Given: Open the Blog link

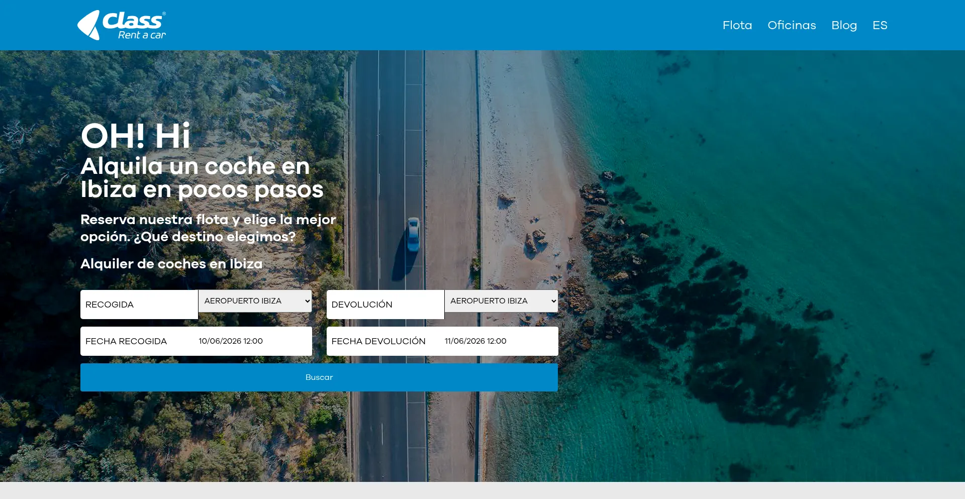Looking at the screenshot, I should [x=844, y=25].
